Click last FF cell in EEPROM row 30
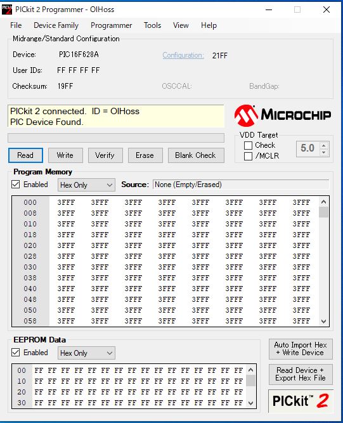Image resolution: width=343 pixels, height=423 pixels. 238,403
